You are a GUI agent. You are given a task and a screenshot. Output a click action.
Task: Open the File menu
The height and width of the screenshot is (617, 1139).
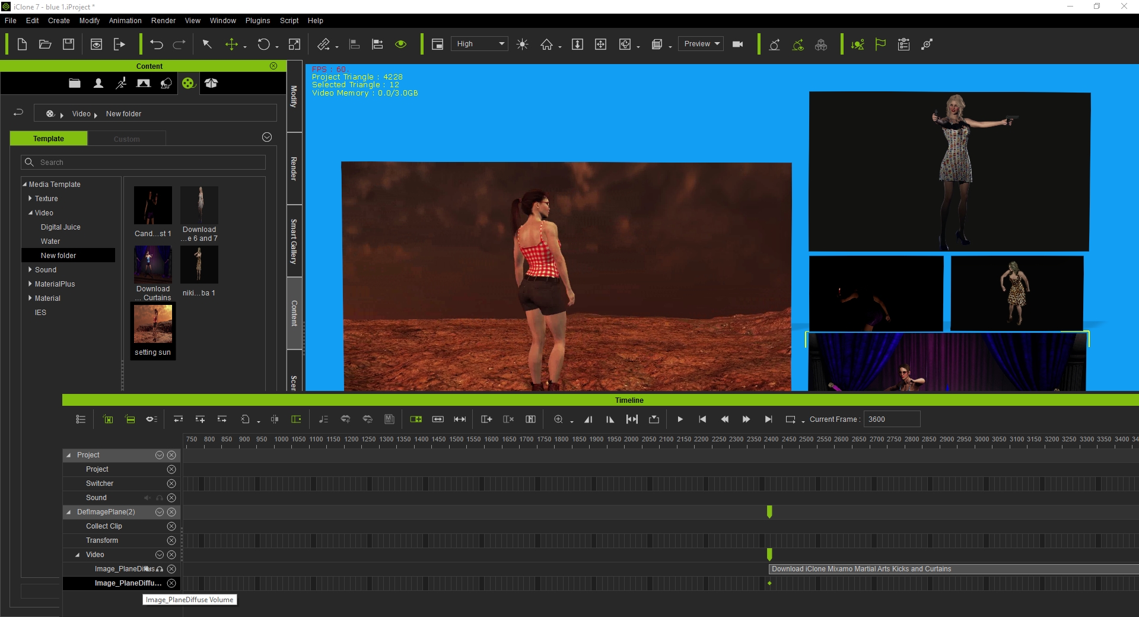[10, 20]
